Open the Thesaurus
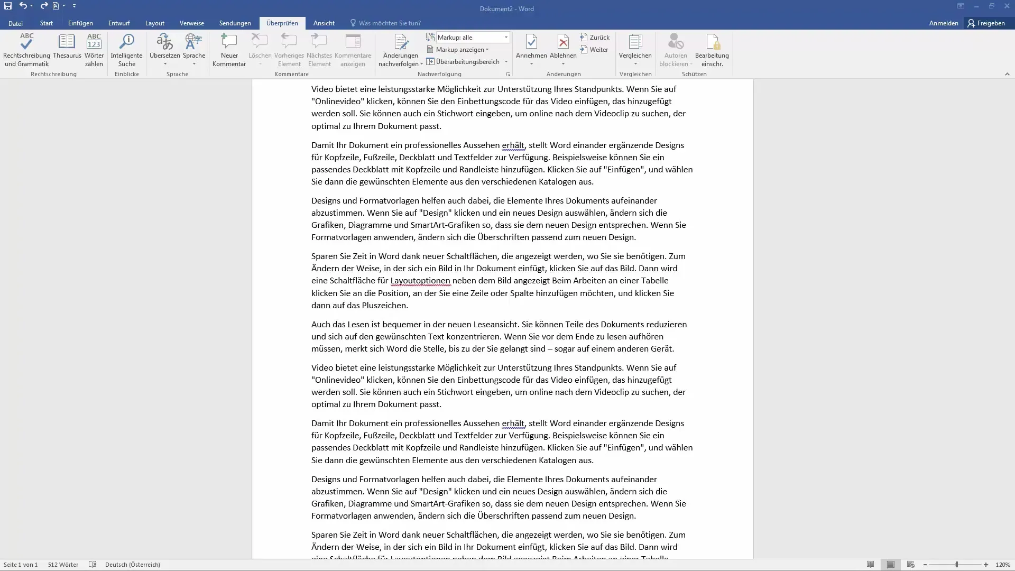1015x571 pixels. pos(67,46)
